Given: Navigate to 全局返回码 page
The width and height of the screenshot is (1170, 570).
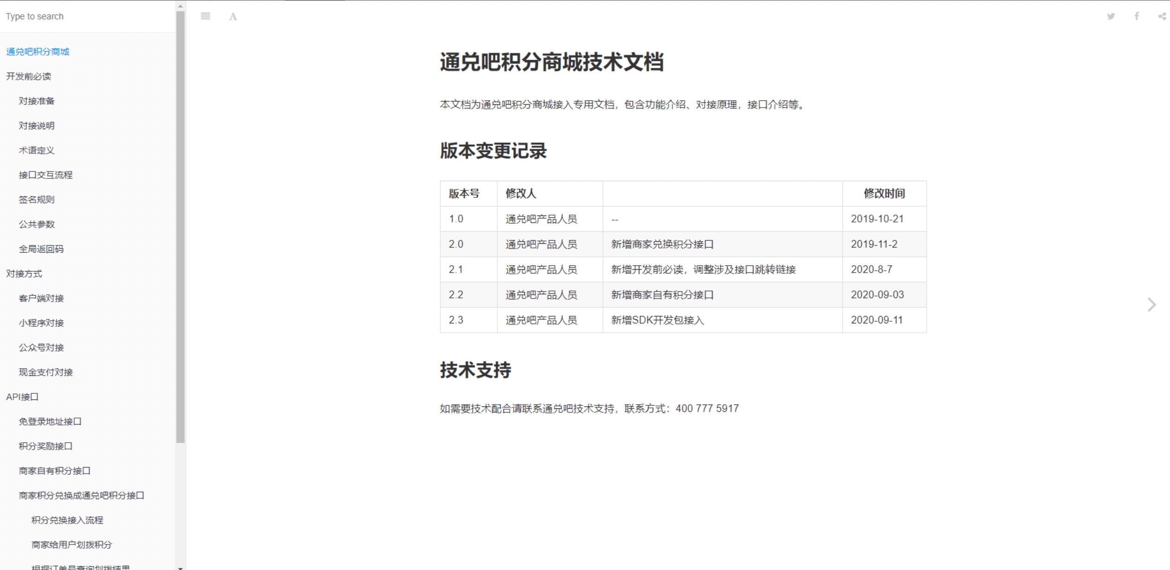Looking at the screenshot, I should click(x=41, y=249).
